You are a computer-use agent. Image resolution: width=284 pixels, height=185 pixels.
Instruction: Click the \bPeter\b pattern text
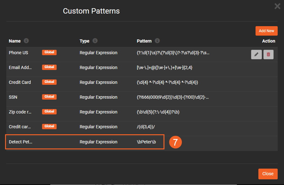146,142
